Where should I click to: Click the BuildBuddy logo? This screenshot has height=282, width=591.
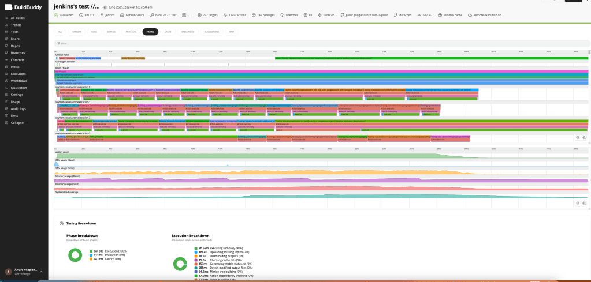pos(24,7)
